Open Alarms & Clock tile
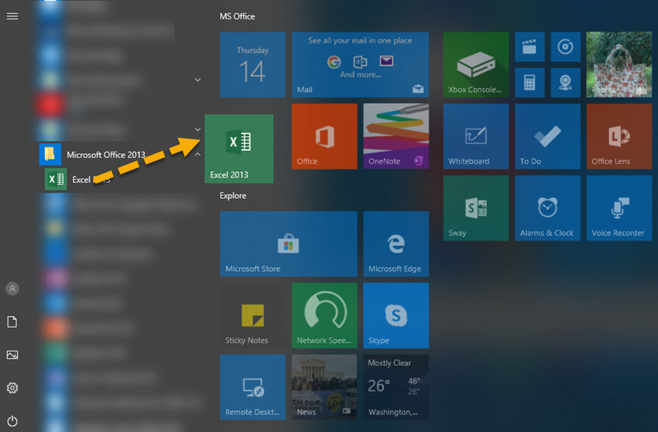The width and height of the screenshot is (658, 432). 547,208
